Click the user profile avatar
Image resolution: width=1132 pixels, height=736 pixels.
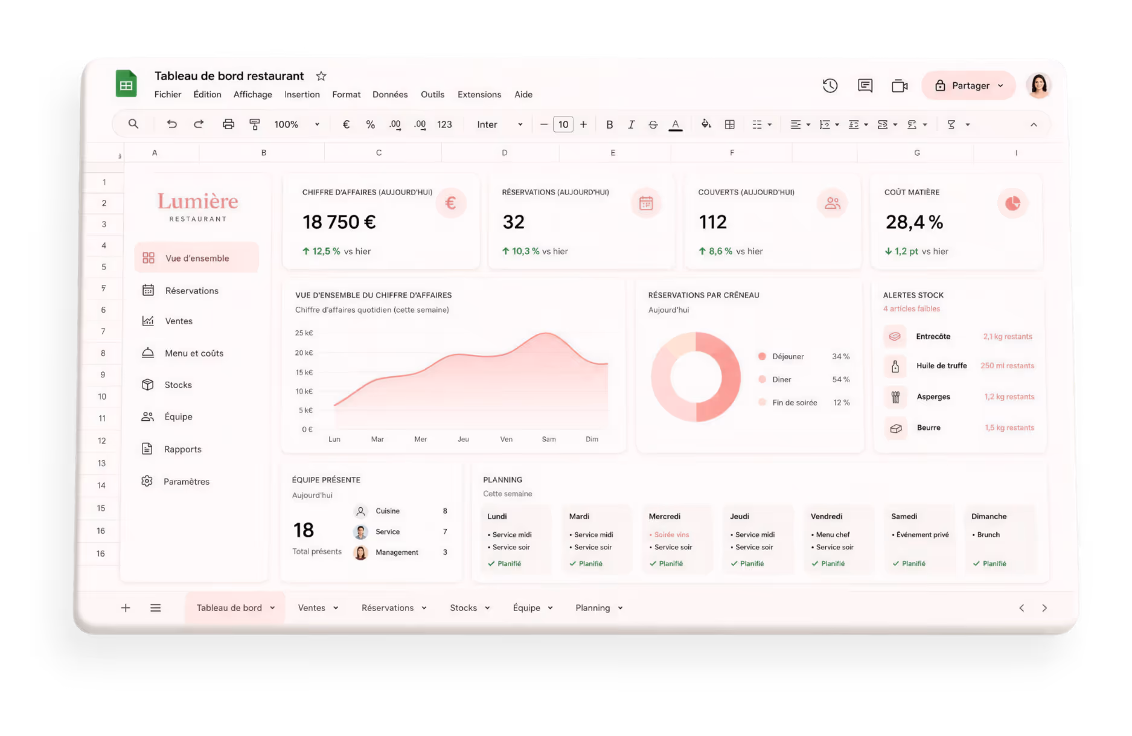(1038, 85)
